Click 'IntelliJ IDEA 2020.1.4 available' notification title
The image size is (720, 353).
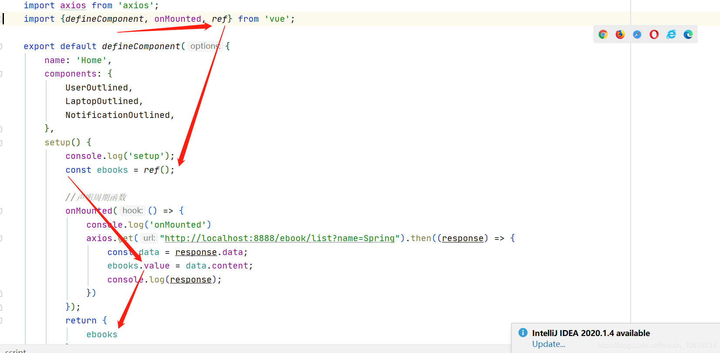(x=591, y=333)
